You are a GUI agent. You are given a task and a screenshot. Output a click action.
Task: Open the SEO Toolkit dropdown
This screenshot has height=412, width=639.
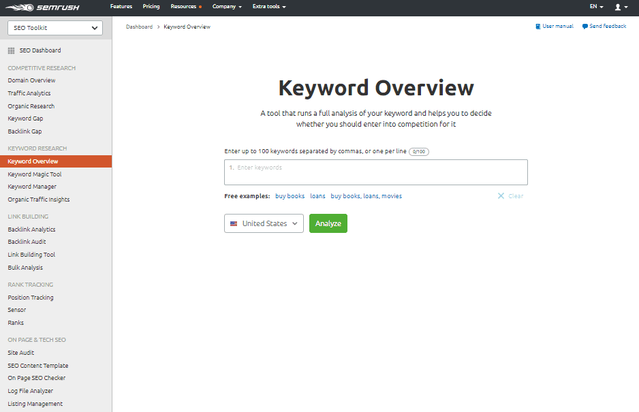pyautogui.click(x=55, y=28)
